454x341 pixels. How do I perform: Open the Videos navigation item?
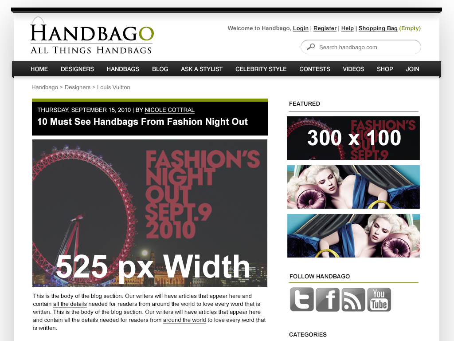pyautogui.click(x=353, y=69)
